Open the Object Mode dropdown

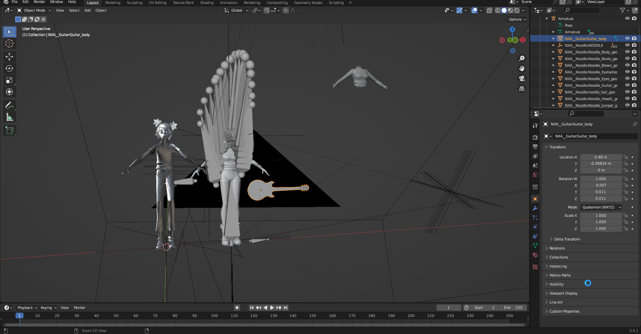coord(34,10)
